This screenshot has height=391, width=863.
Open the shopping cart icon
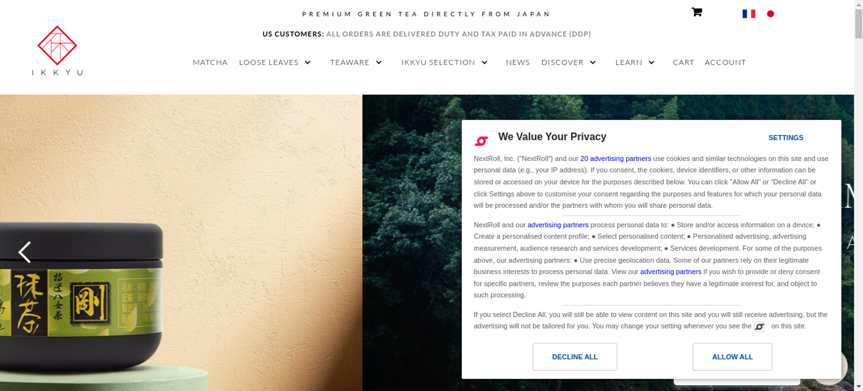coord(696,12)
